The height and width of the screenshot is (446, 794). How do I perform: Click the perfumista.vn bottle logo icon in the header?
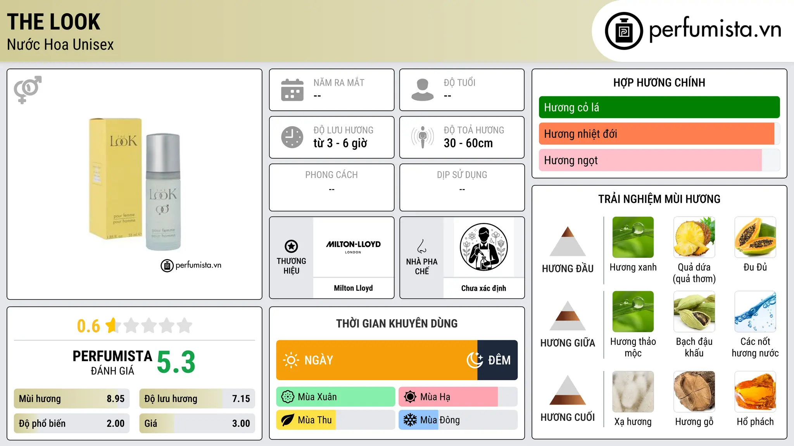tap(624, 31)
